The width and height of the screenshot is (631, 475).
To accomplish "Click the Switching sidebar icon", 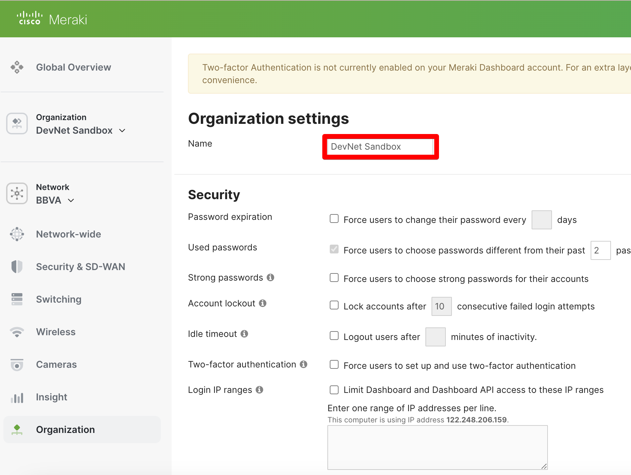I will (17, 299).
